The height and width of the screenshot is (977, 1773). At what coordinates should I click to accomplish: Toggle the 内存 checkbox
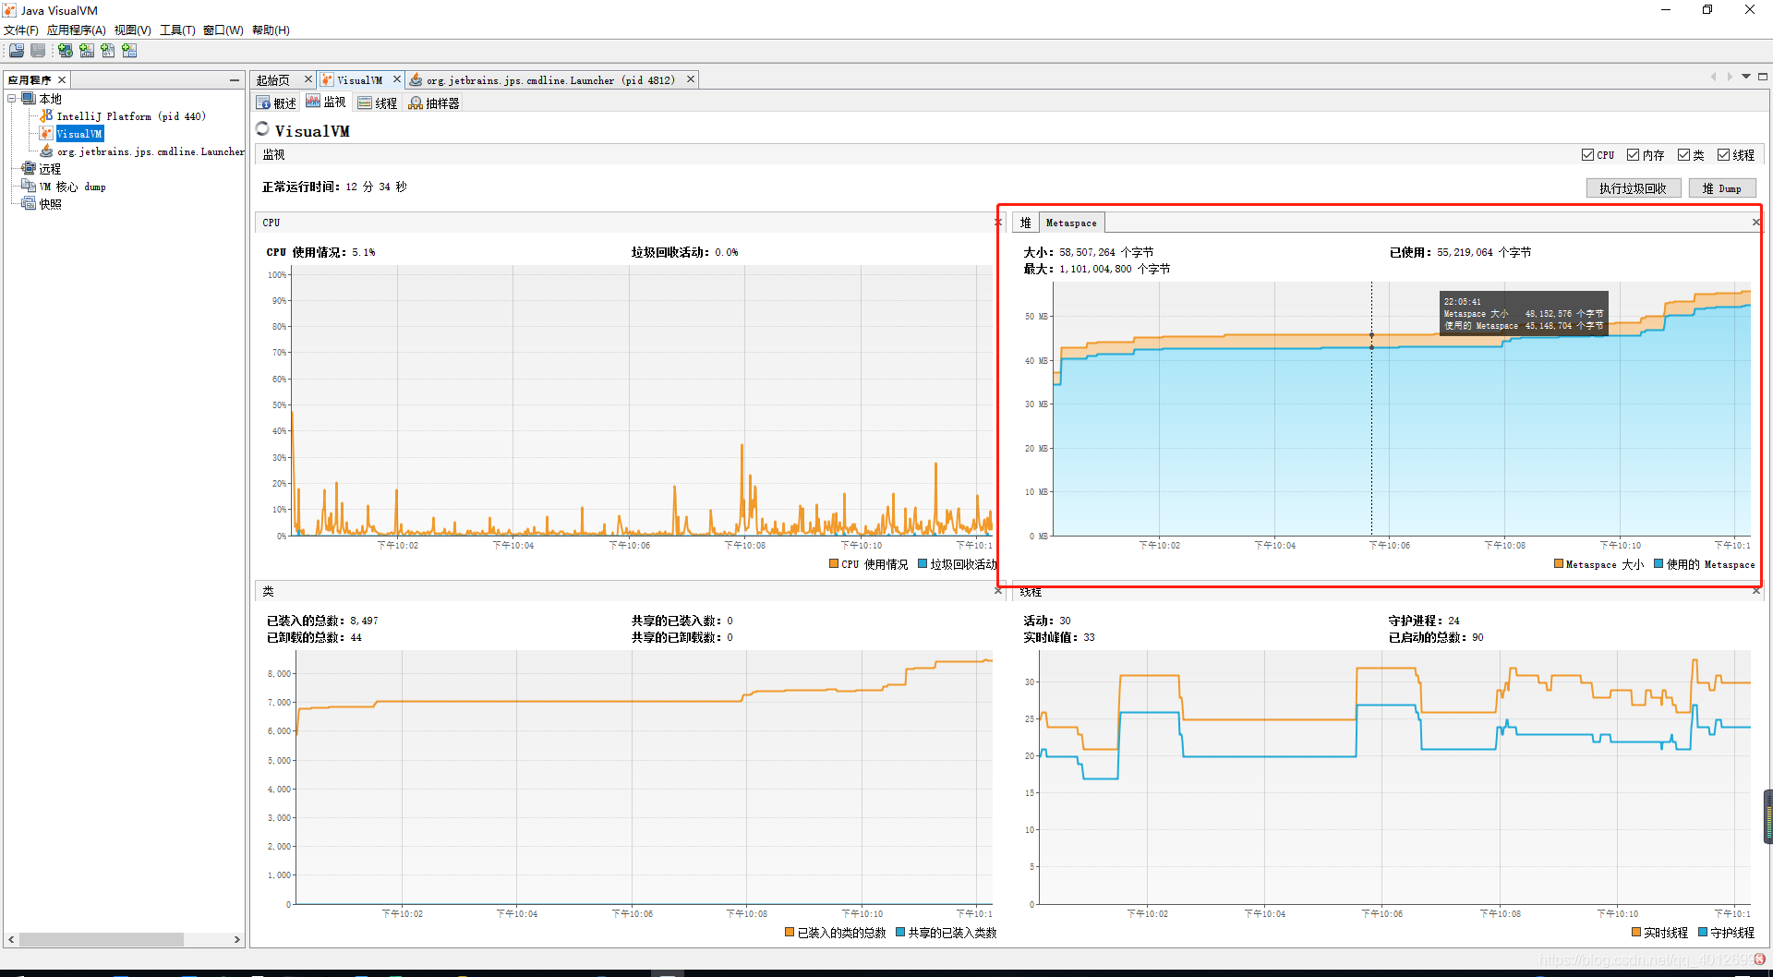(1633, 155)
